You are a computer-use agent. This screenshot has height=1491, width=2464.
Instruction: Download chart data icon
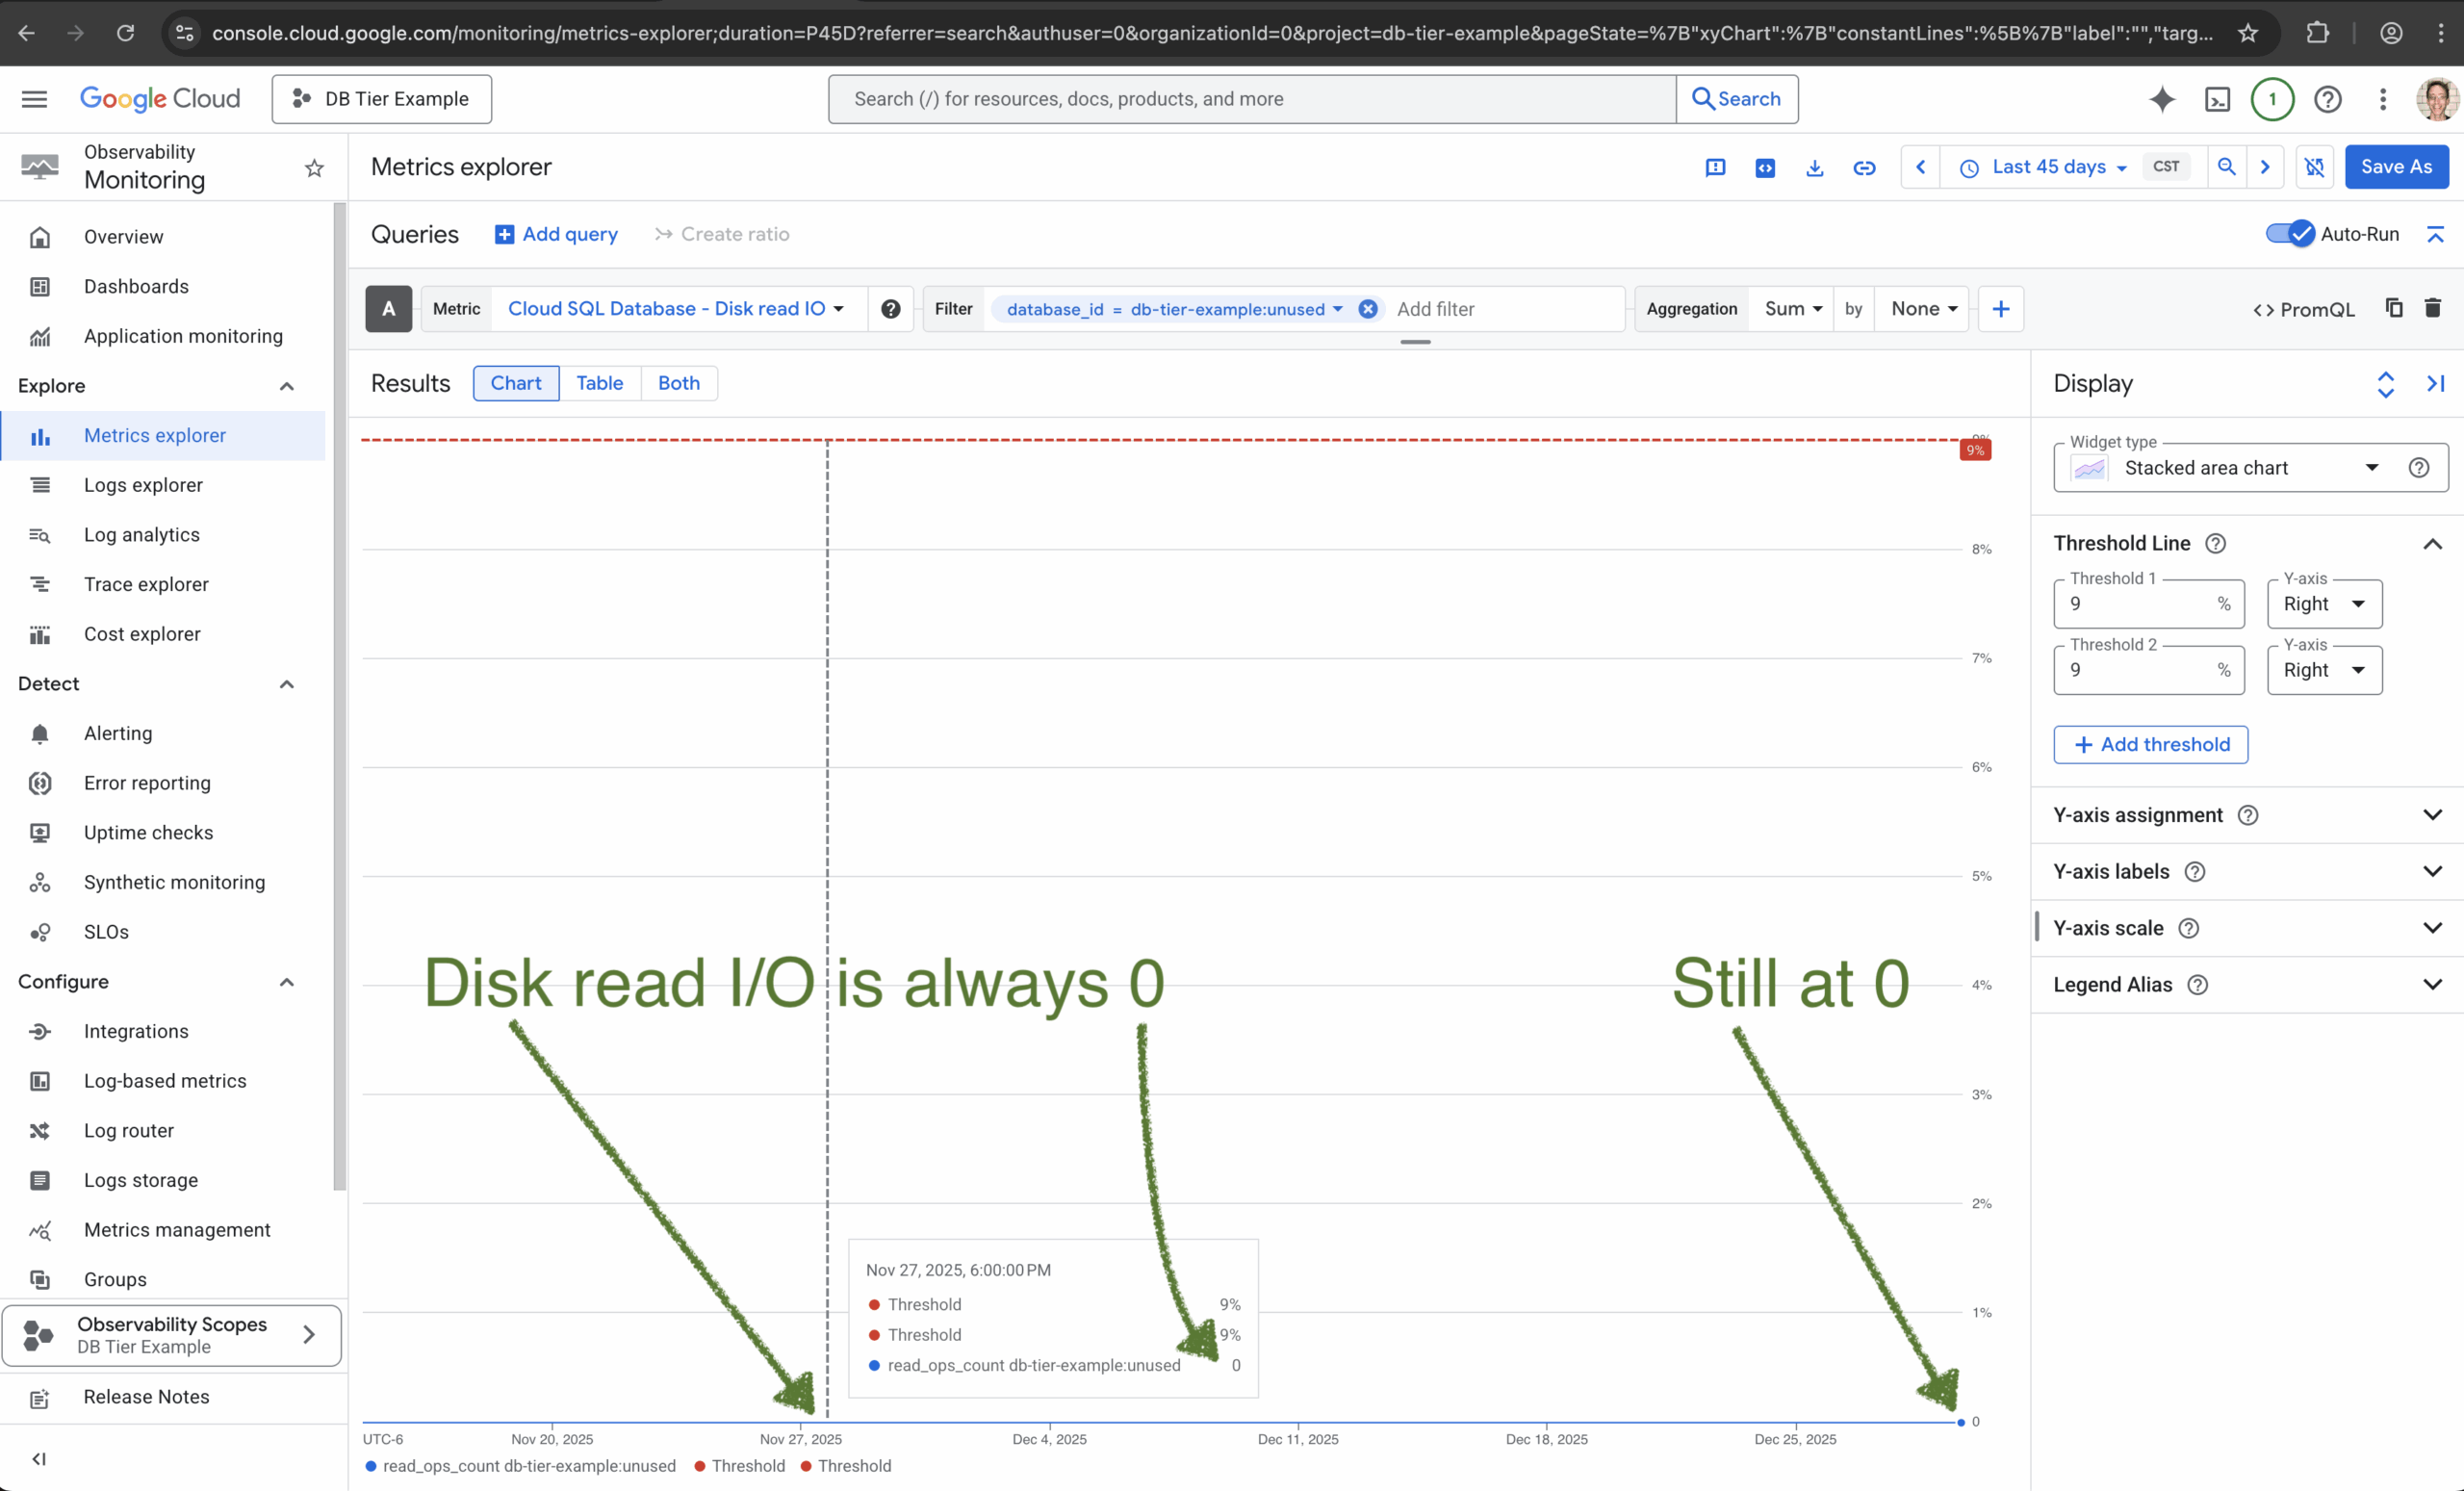pyautogui.click(x=1814, y=167)
